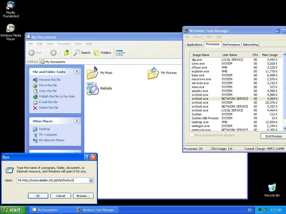Switch to My Documents taskbar button
Viewport: 286px width, 214px height.
coord(52,210)
